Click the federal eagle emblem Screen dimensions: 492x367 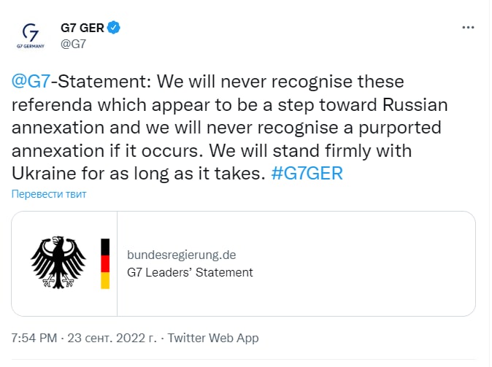[58, 263]
